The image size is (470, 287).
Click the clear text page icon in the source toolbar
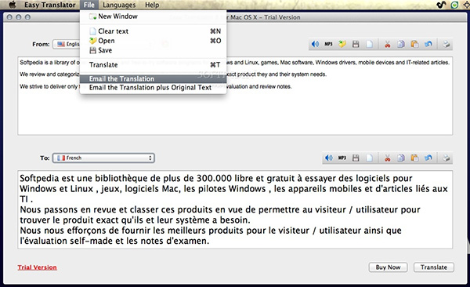[x=369, y=44]
